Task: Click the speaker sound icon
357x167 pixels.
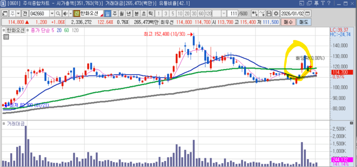Action: click(65, 14)
